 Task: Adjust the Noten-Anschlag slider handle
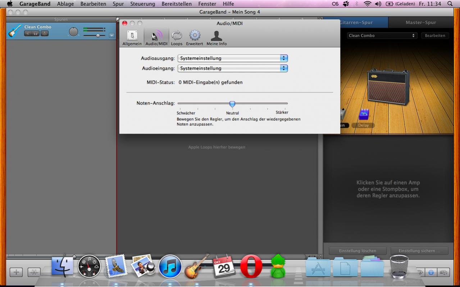click(232, 104)
